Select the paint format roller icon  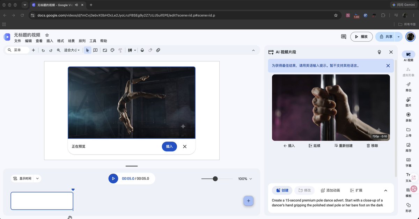pos(120,50)
